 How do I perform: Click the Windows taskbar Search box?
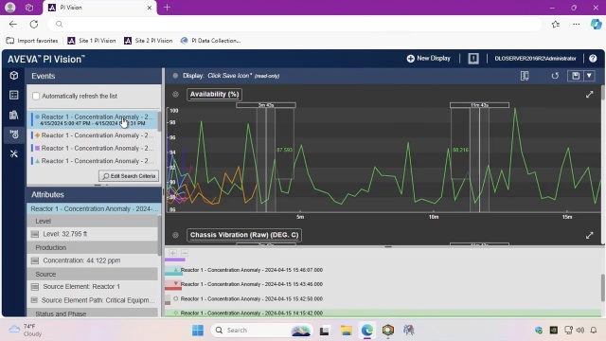[261, 331]
